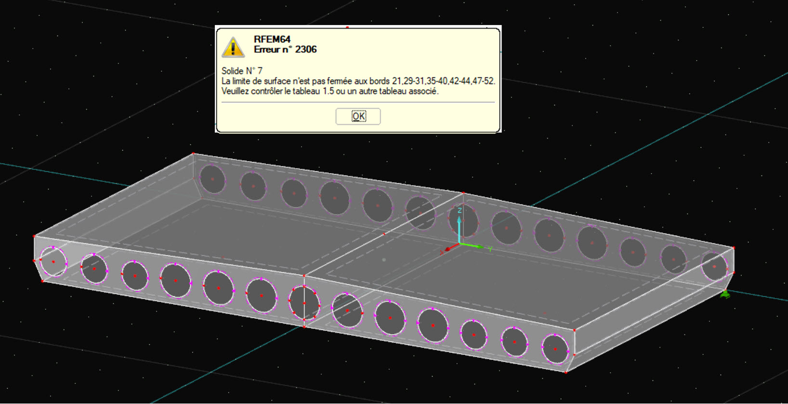Click the 'La limite de surface n'est pas fermée' message
This screenshot has height=404, width=788.
coord(358,81)
